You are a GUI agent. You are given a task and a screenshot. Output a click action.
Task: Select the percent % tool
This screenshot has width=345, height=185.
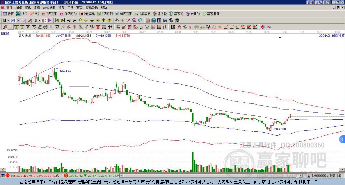click(185, 27)
